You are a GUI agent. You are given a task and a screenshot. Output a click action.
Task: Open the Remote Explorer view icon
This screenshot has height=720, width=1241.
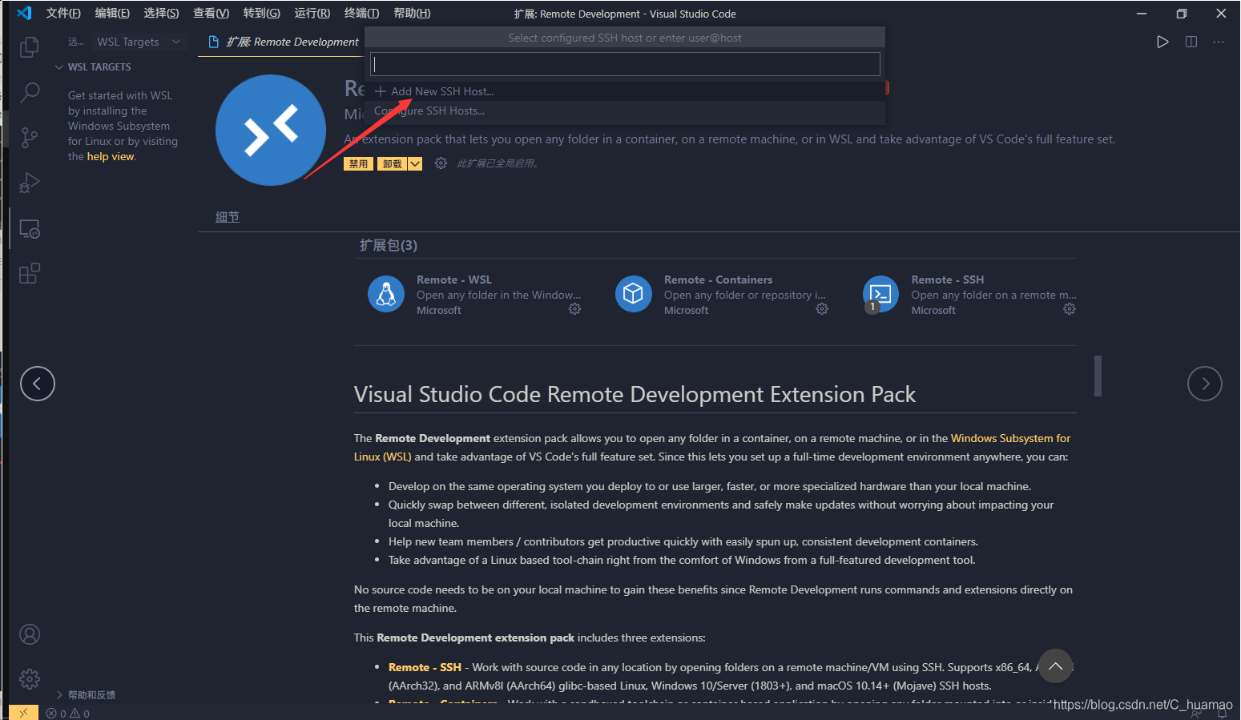pyautogui.click(x=30, y=229)
